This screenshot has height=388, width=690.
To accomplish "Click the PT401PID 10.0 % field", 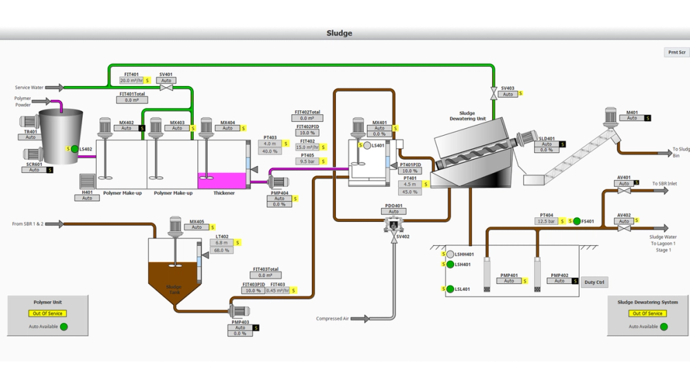I will (410, 171).
